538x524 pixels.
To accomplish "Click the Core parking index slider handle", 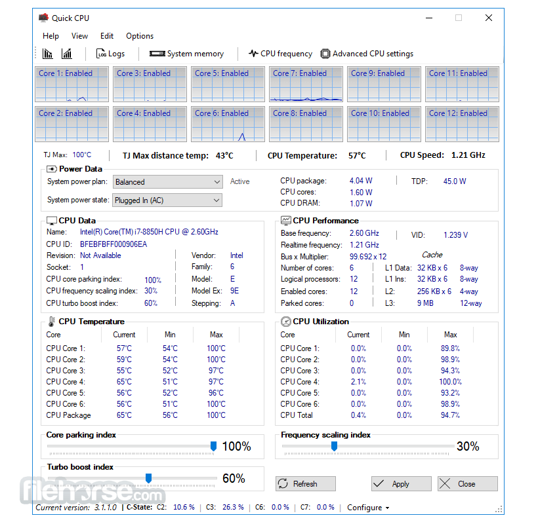I will 213,446.
